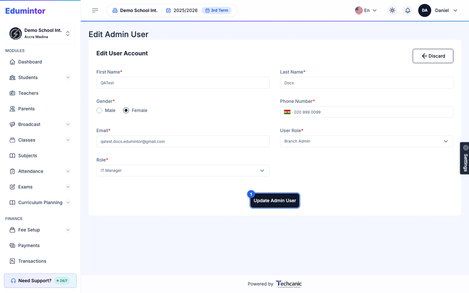This screenshot has width=469, height=293.
Task: Expand the Exams menu
Action: 68,187
